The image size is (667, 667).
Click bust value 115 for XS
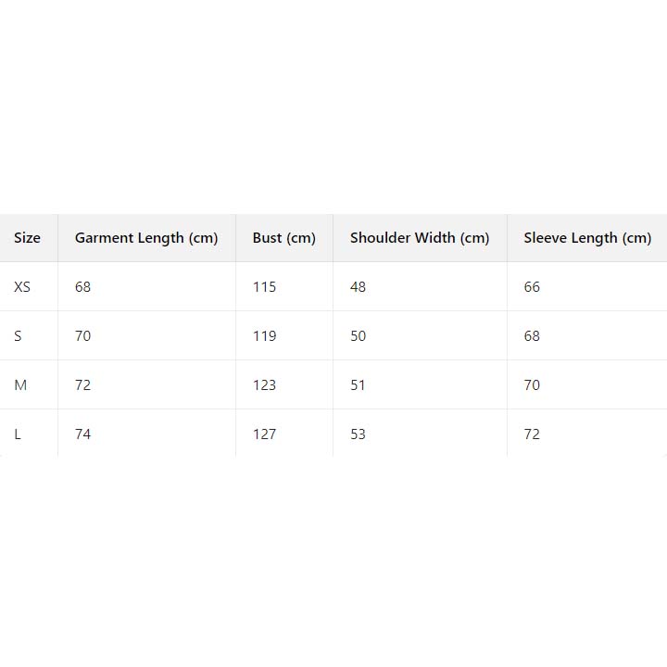pos(264,287)
